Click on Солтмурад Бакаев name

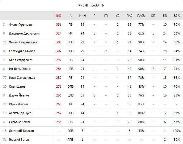(x=22, y=51)
